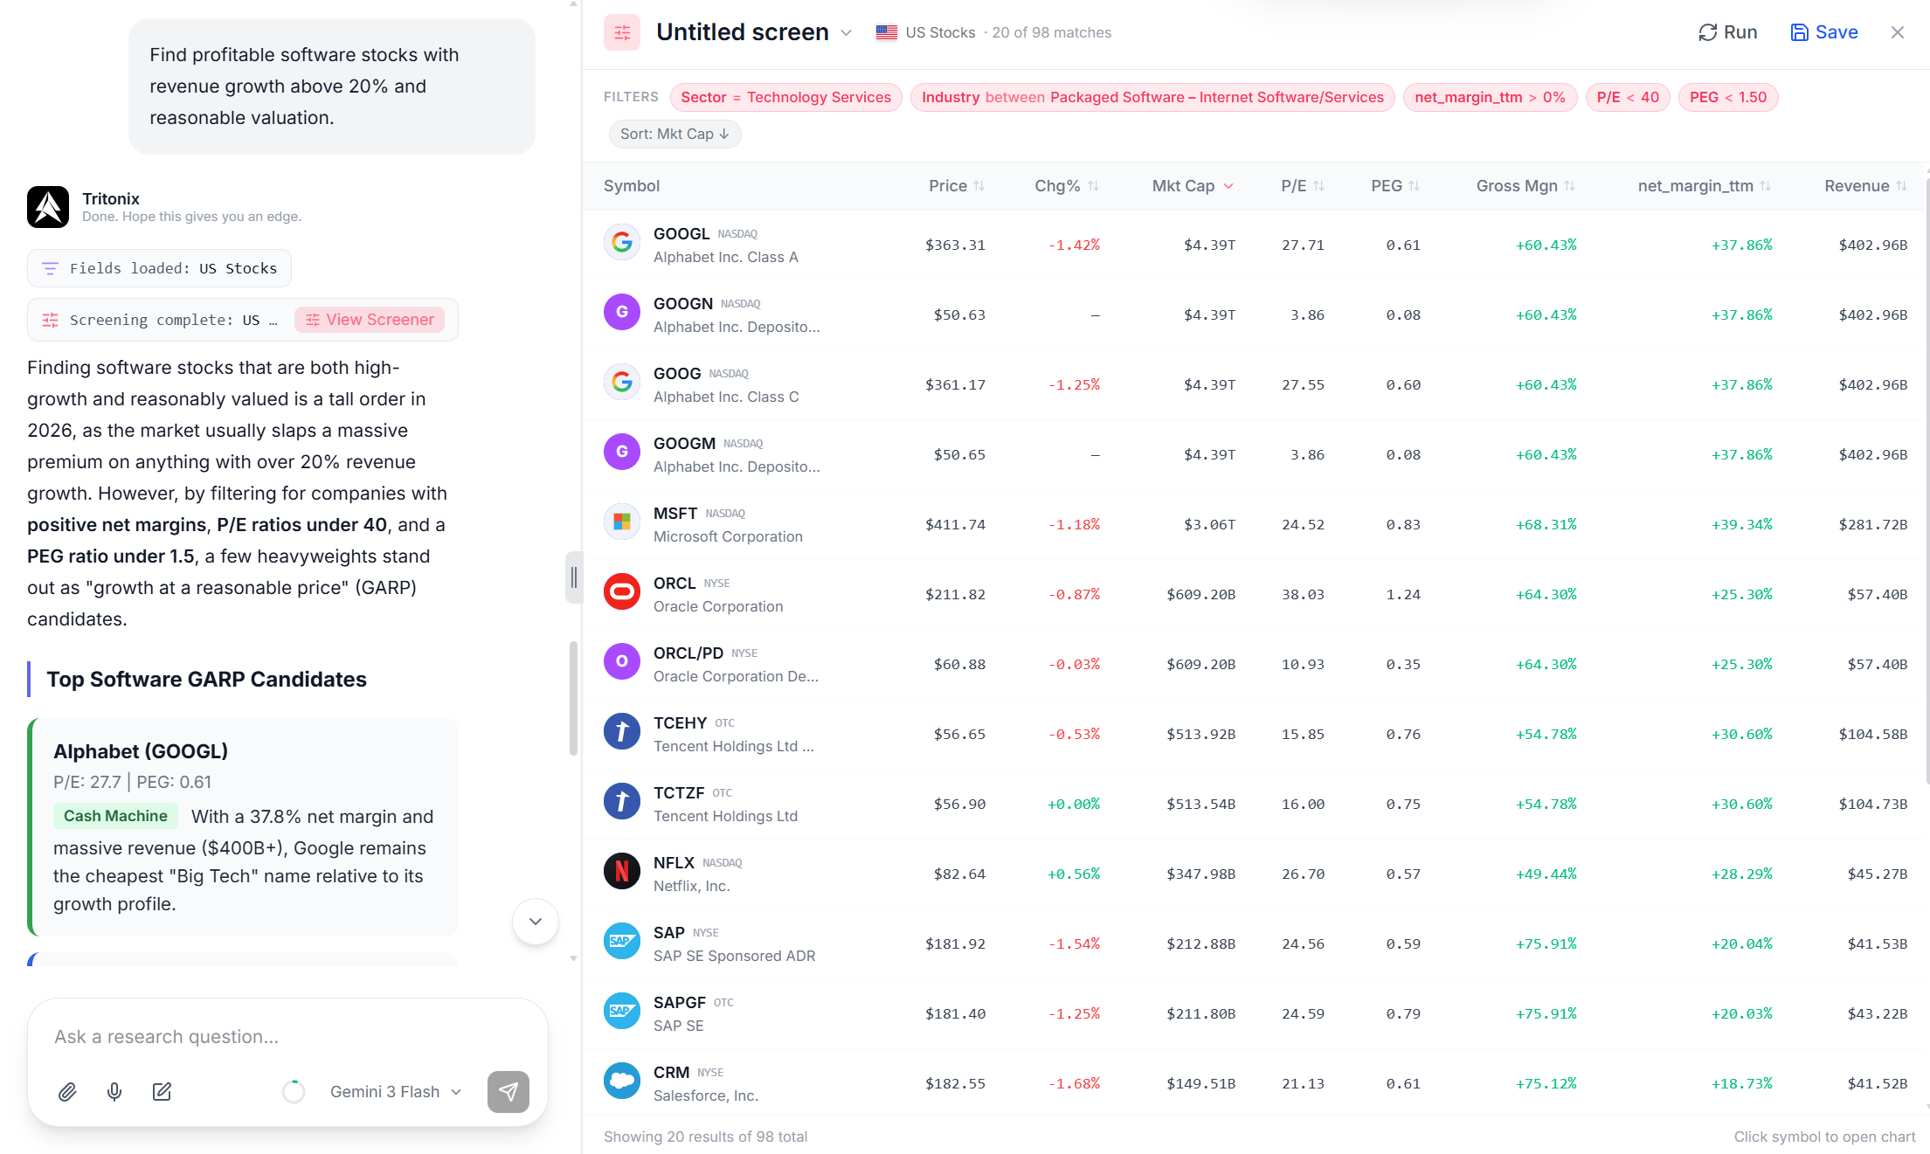The image size is (1930, 1154).
Task: Click the circular loading indicator near model selector
Action: 294,1092
